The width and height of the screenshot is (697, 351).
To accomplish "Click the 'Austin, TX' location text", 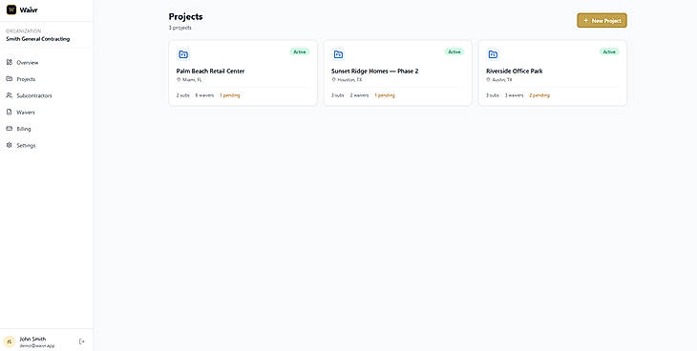I will pos(502,80).
